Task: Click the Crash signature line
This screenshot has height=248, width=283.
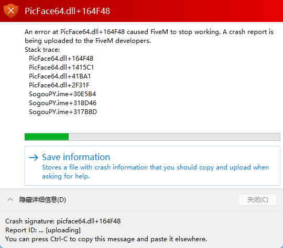Action: click(63, 221)
